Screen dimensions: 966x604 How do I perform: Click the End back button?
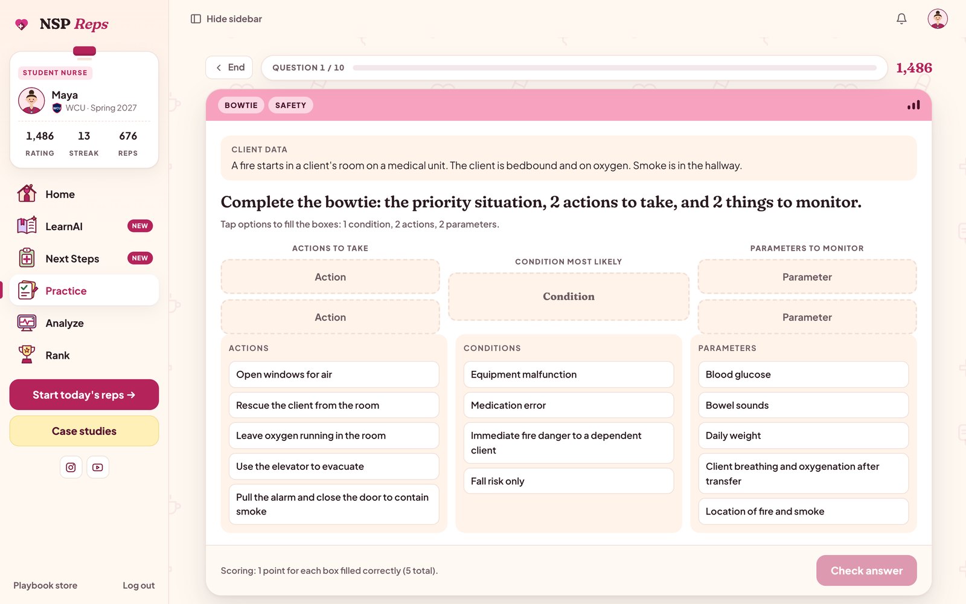(229, 68)
